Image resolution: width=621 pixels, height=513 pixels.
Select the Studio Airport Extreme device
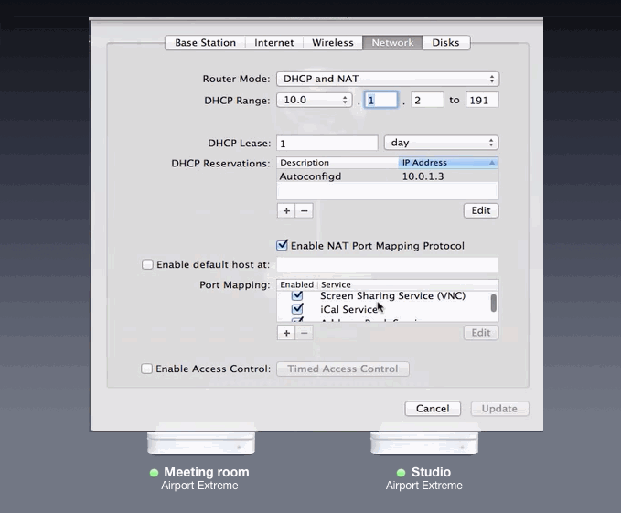coord(424,443)
